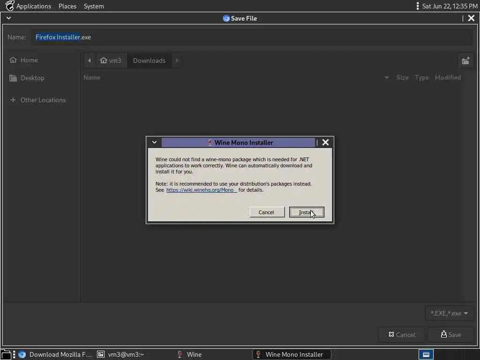This screenshot has width=480, height=360.
Task: Click the date and time clock
Action: [x=450, y=6]
